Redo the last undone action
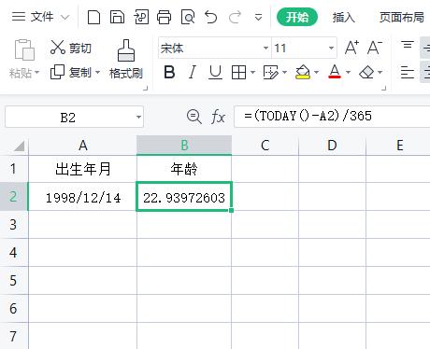The image size is (430, 349). pos(235,17)
